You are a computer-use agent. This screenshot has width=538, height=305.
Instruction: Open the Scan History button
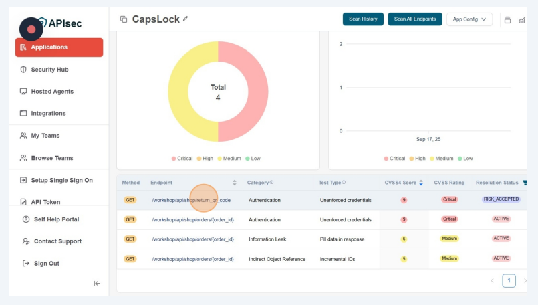coord(363,19)
